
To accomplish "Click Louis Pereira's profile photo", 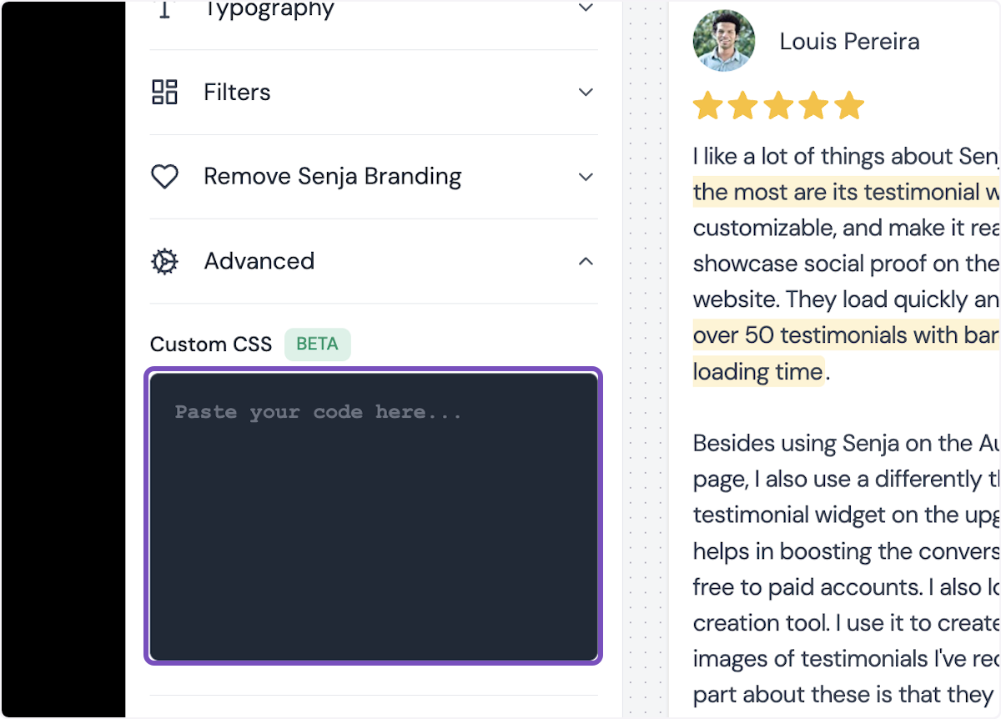I will click(723, 40).
